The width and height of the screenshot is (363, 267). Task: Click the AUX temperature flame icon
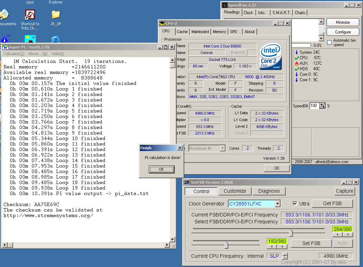click(297, 63)
